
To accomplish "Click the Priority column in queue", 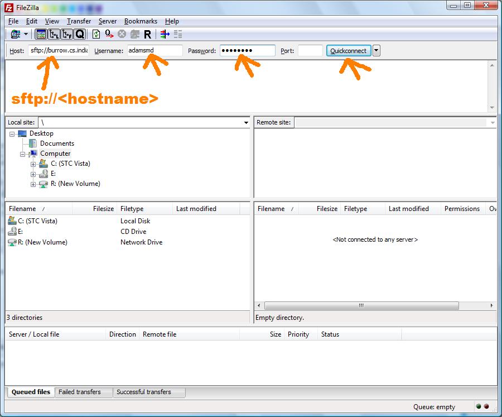I will click(301, 334).
